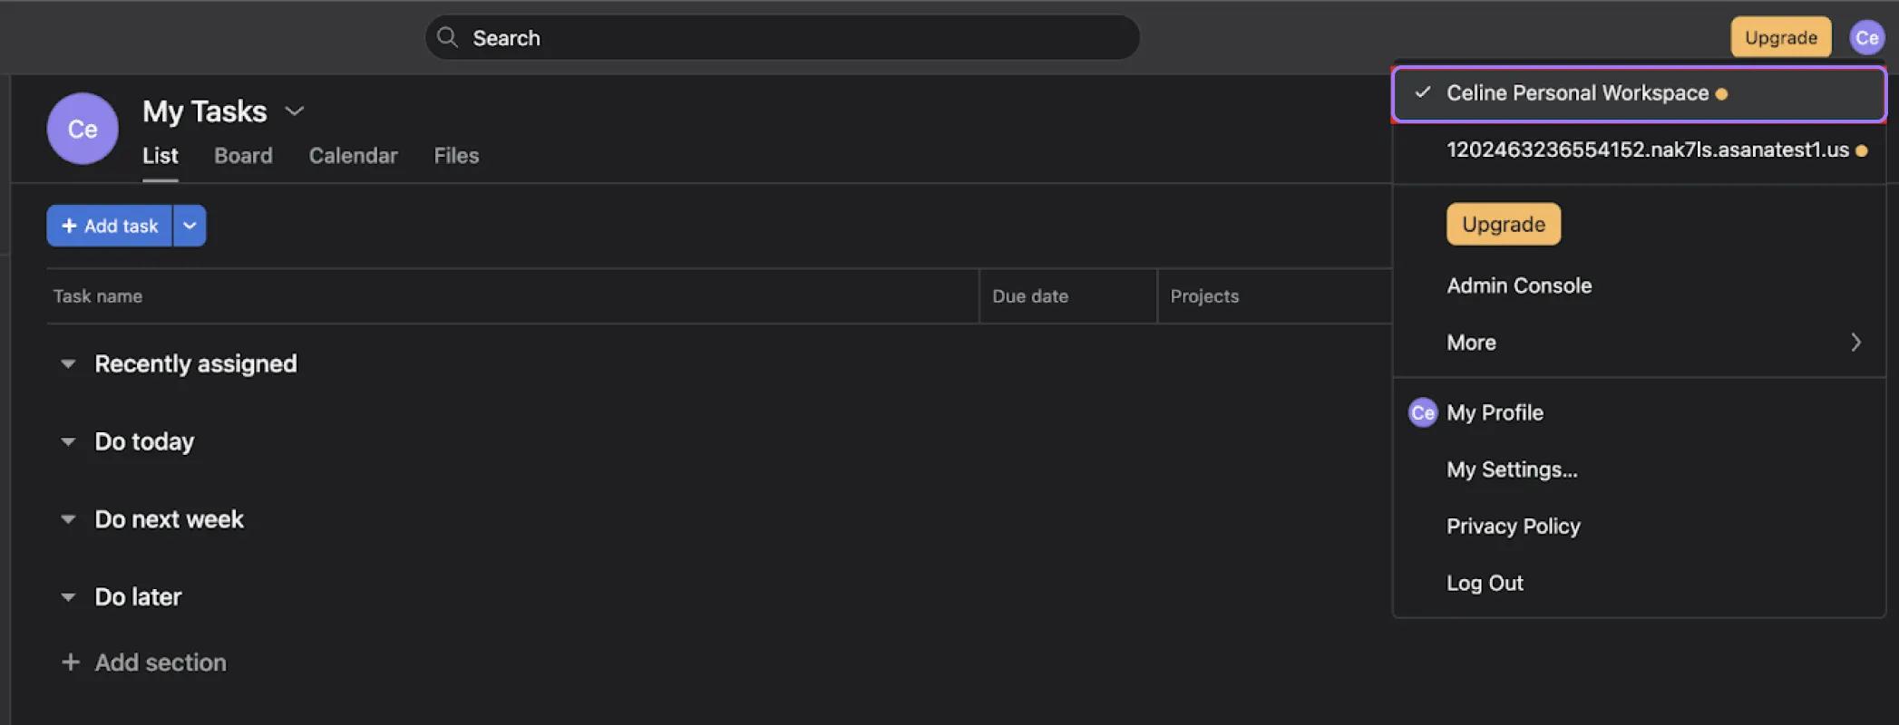Click the plus icon on Add section

coord(70,662)
